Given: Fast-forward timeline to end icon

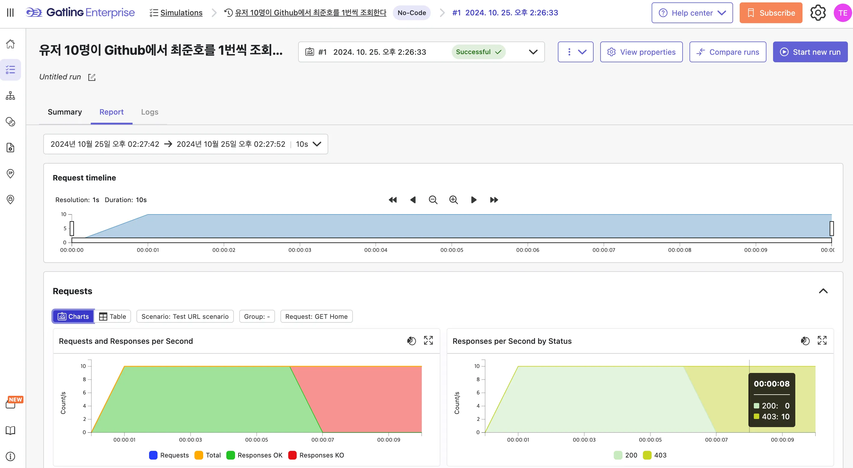Looking at the screenshot, I should [494, 200].
